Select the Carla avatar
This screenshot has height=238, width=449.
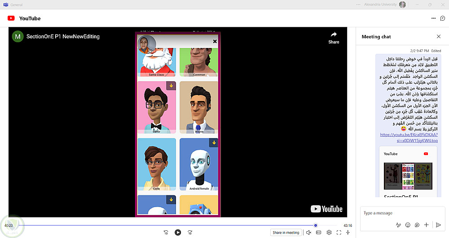[157, 164]
